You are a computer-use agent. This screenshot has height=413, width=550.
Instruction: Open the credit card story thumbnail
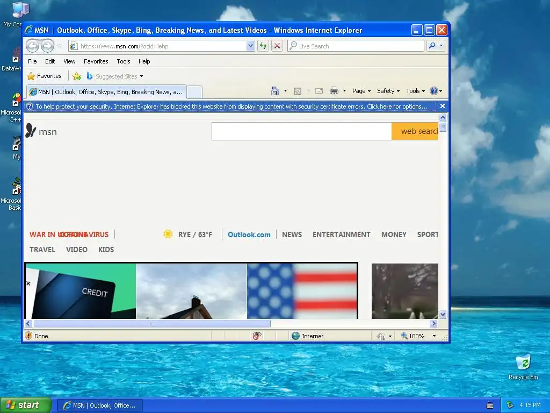[81, 291]
